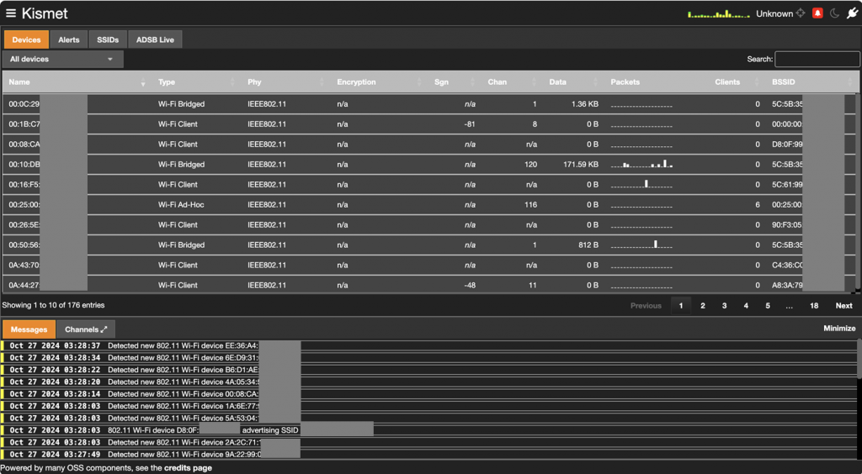Open the Channels tab with expand icon

(86, 329)
